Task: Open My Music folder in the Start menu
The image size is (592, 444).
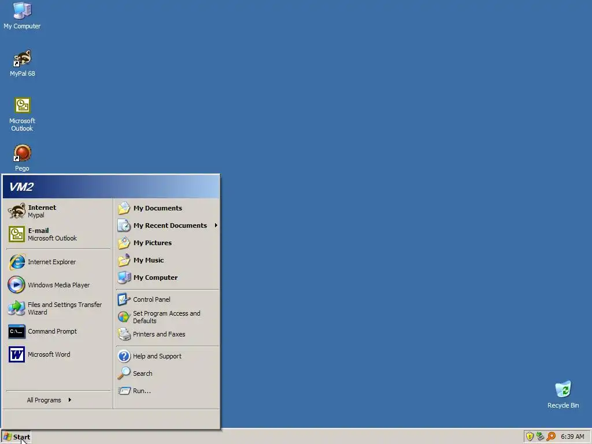Action: click(x=168, y=260)
